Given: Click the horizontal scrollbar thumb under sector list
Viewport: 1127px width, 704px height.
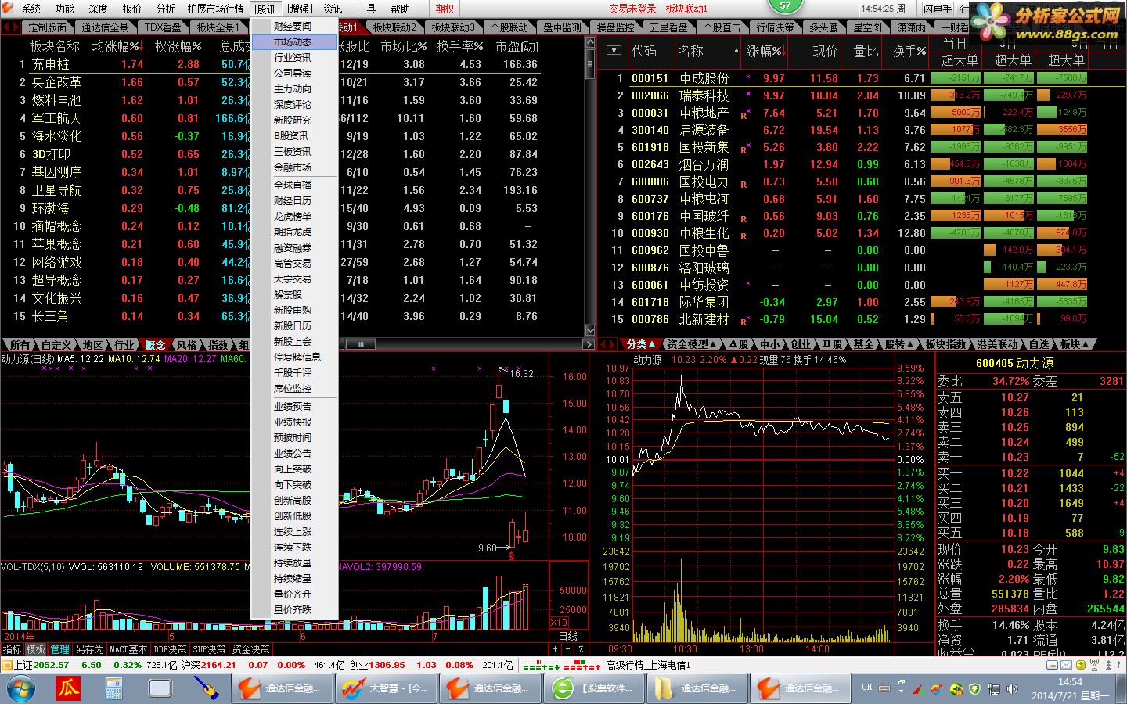Looking at the screenshot, I should pyautogui.click(x=360, y=344).
